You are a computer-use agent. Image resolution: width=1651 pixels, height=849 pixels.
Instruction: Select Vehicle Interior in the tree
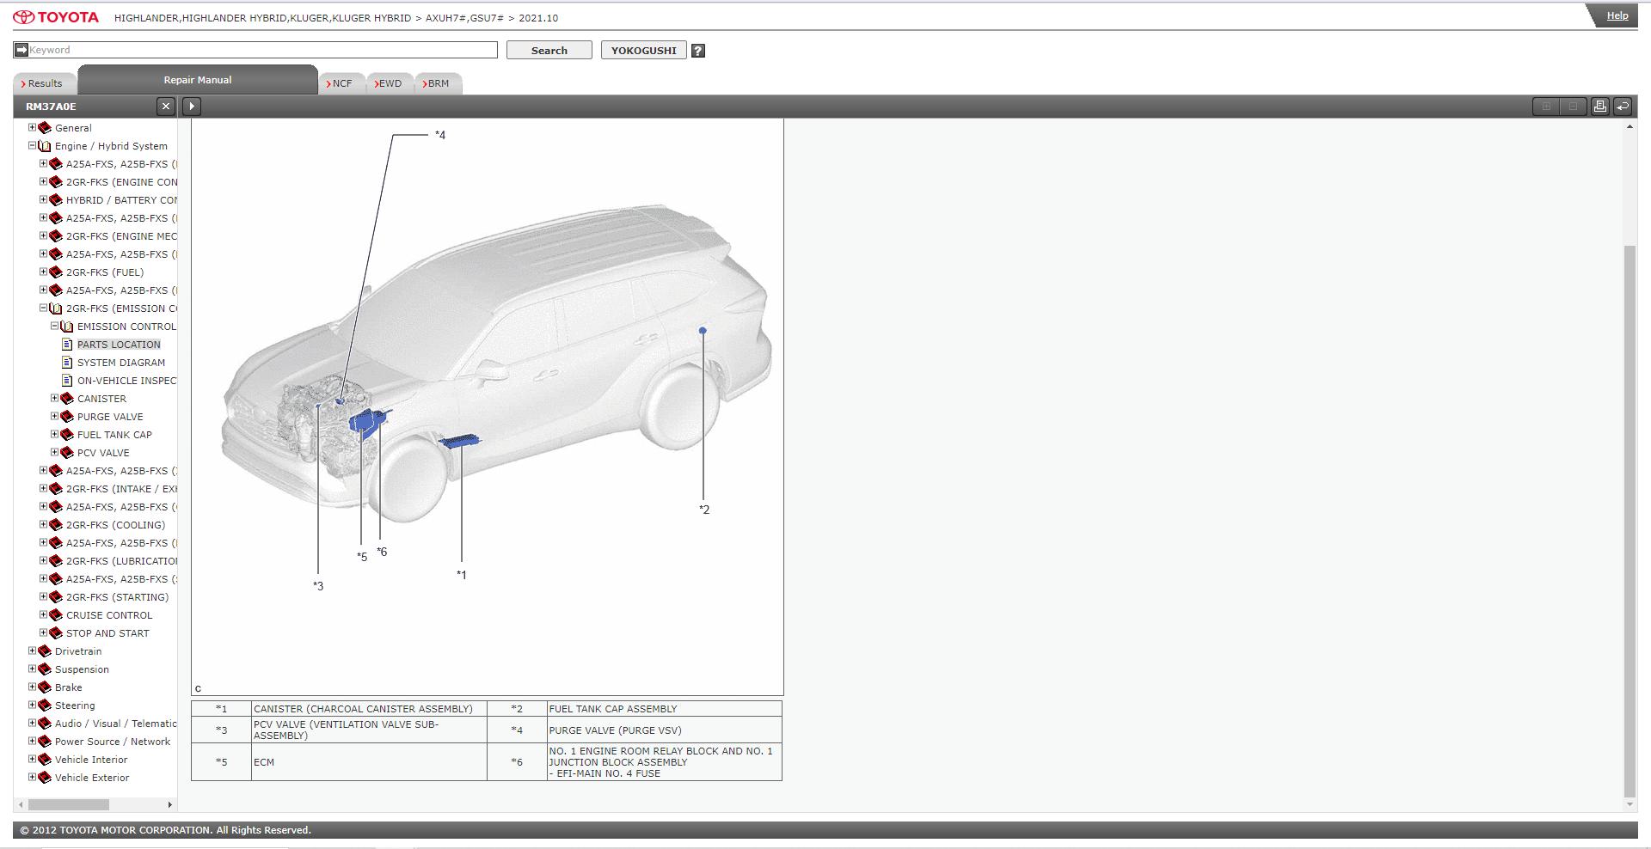coord(91,760)
